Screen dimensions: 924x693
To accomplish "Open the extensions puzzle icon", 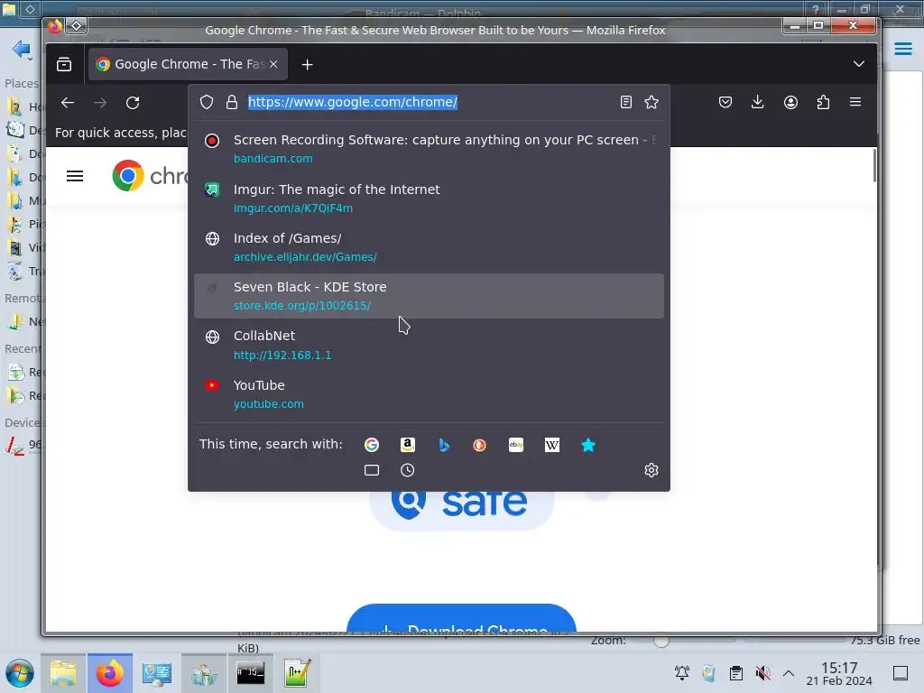I will click(x=823, y=102).
